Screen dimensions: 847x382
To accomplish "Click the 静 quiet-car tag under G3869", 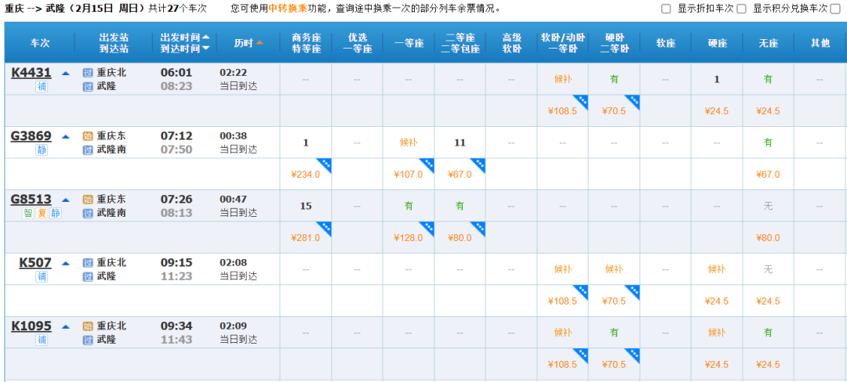I will pyautogui.click(x=42, y=150).
